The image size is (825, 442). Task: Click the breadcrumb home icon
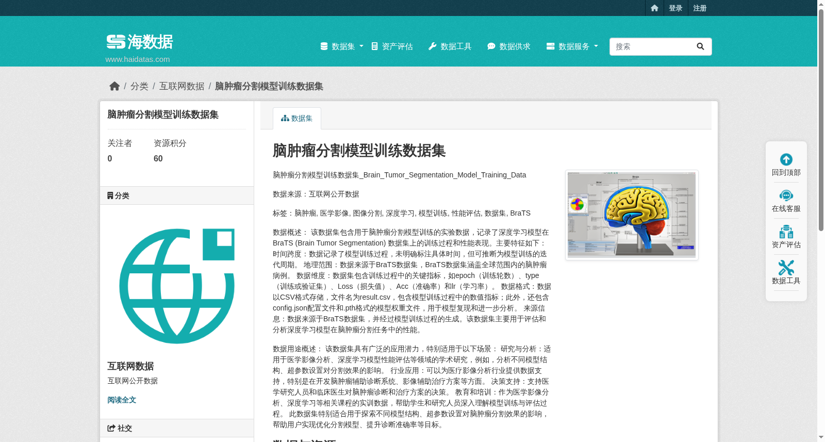[114, 86]
